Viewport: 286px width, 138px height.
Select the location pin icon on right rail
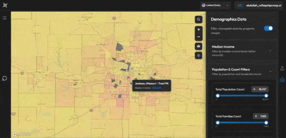coord(282,68)
